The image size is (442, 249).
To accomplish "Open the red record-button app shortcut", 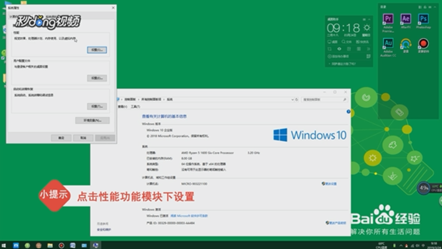I will (x=423, y=45).
